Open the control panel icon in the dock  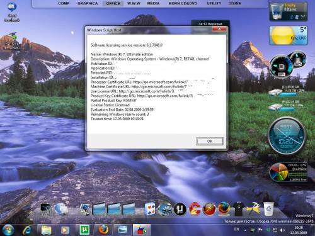(84, 210)
